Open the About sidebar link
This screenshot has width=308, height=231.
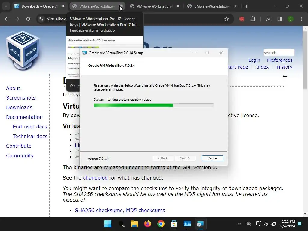pyautogui.click(x=13, y=88)
